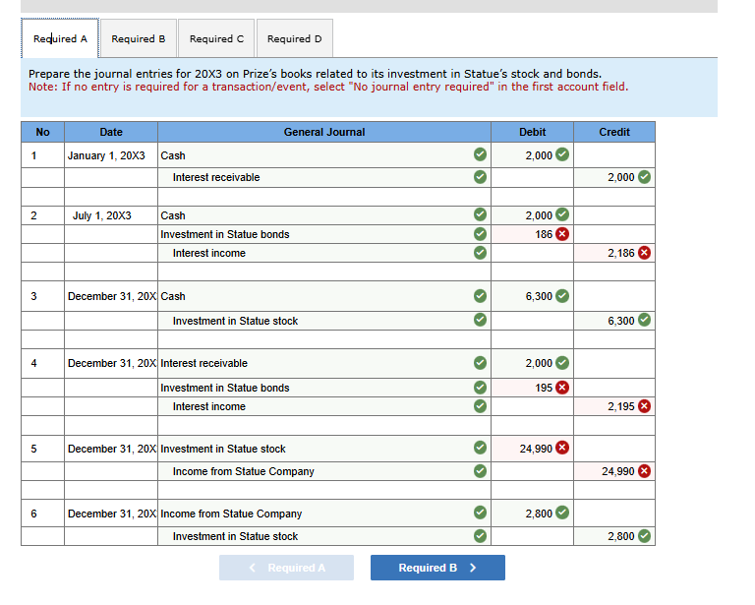Click the General Journal column header
The width and height of the screenshot is (755, 605).
(324, 132)
